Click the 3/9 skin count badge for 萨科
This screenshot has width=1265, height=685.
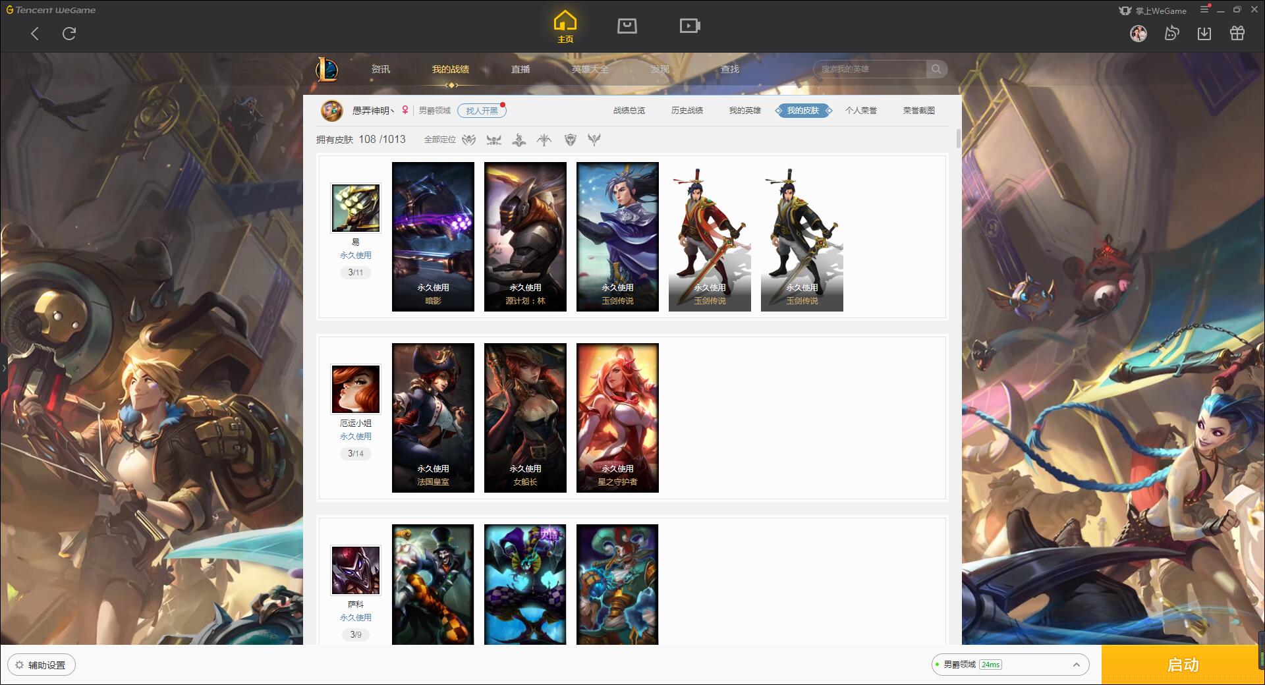point(356,634)
